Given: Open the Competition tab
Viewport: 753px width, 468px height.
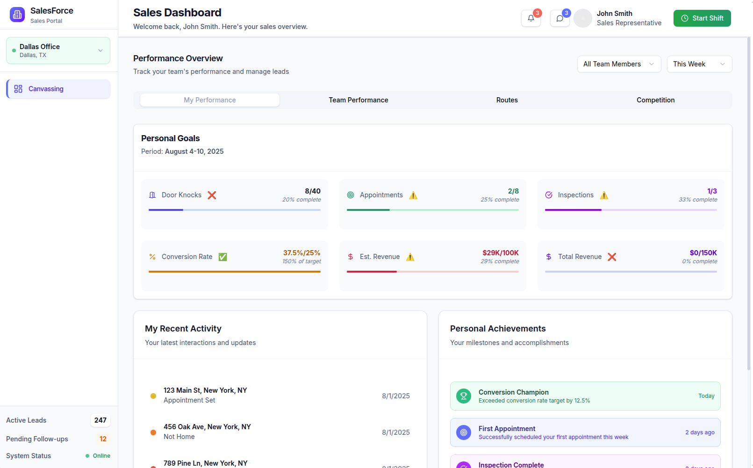Looking at the screenshot, I should (655, 100).
